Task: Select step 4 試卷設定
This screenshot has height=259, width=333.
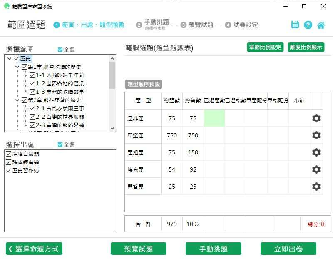Action: (241, 25)
